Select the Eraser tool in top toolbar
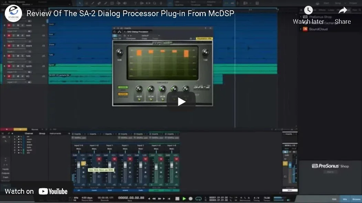Screen dimensions: 362x203 (x=99, y=3)
